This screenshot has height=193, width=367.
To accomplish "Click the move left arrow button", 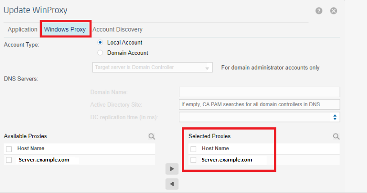I will pos(172,184).
